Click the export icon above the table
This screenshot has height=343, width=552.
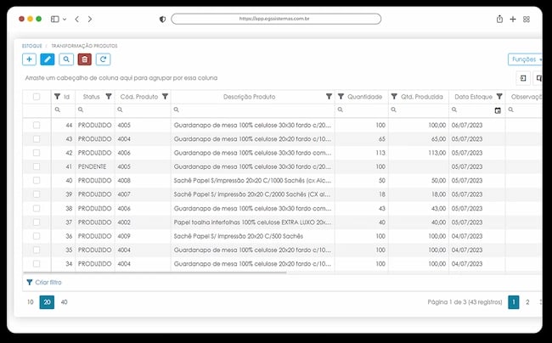point(523,78)
